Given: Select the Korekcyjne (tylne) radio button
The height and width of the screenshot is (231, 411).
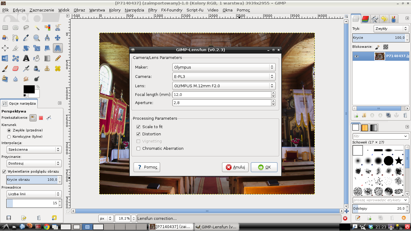Looking at the screenshot, I should pos(9,137).
